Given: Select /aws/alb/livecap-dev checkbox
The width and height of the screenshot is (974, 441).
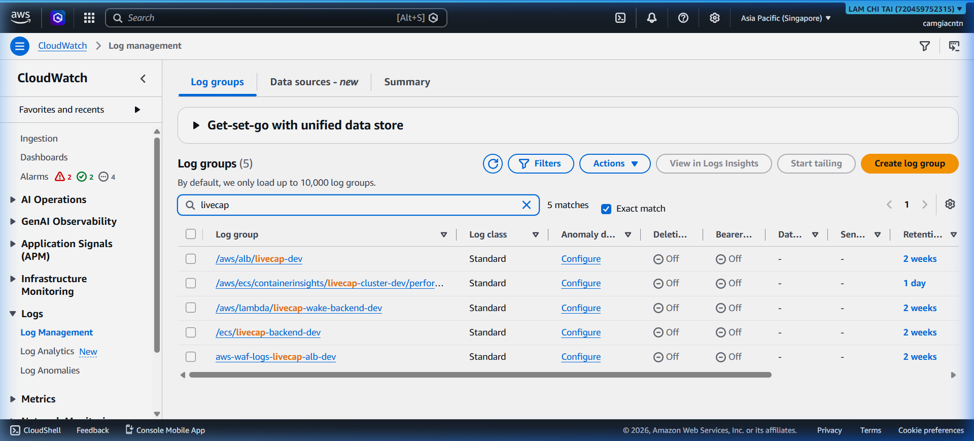Looking at the screenshot, I should [191, 259].
